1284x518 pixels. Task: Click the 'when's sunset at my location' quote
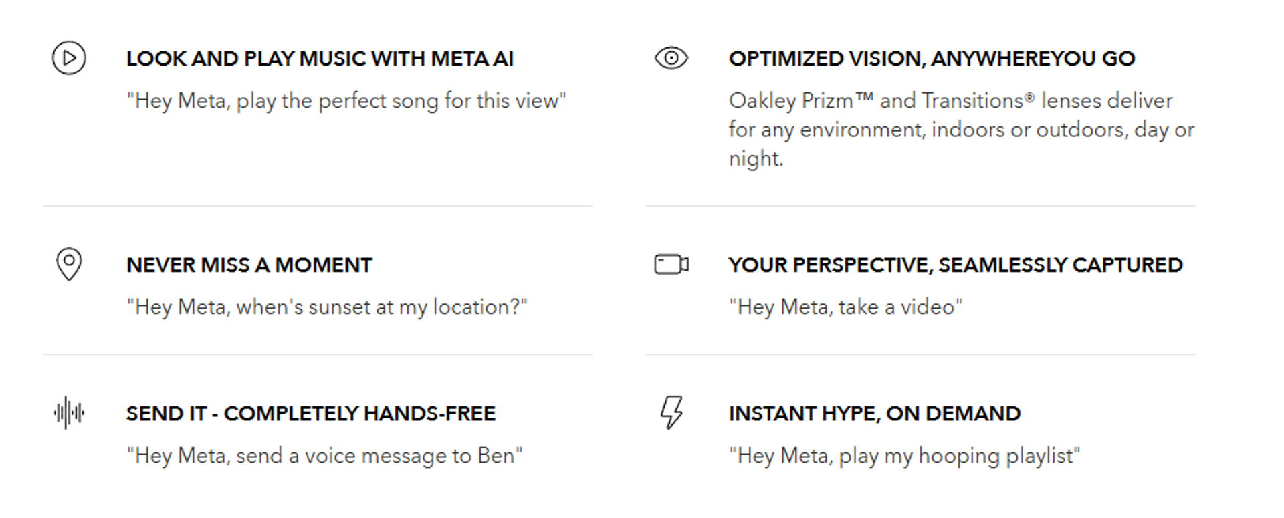point(326,307)
